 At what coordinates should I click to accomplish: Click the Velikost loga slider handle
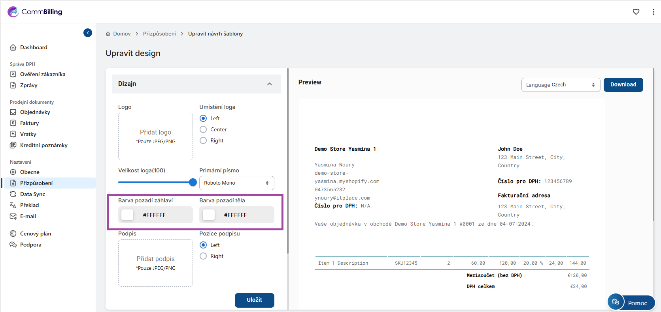(193, 182)
